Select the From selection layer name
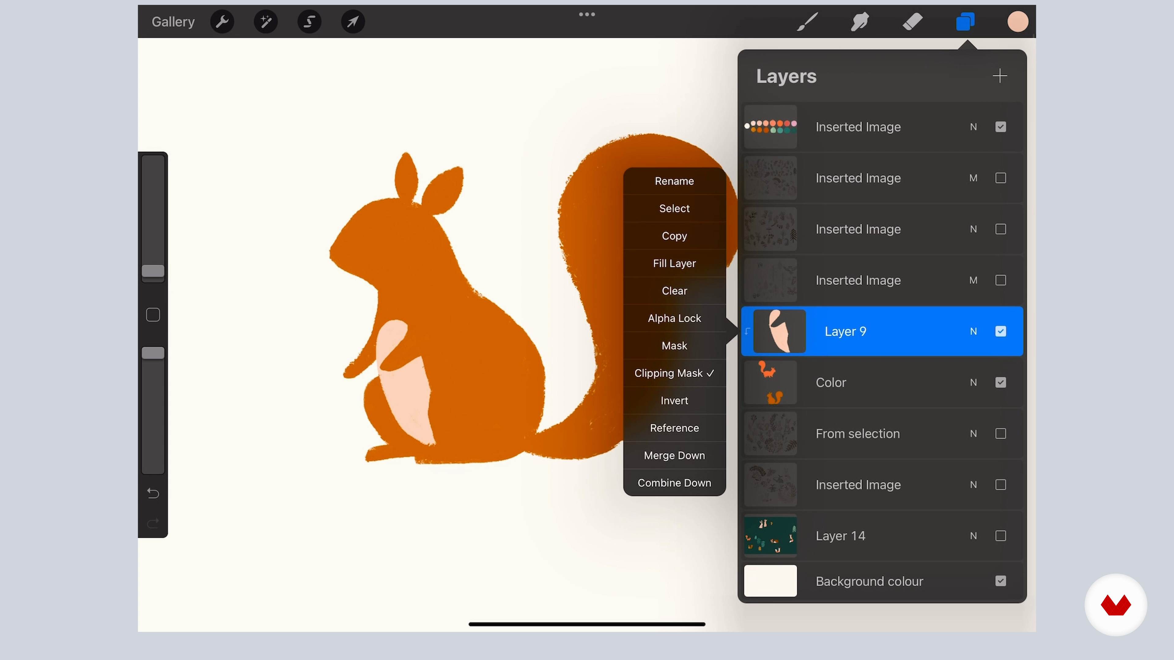The image size is (1174, 660). pyautogui.click(x=857, y=433)
